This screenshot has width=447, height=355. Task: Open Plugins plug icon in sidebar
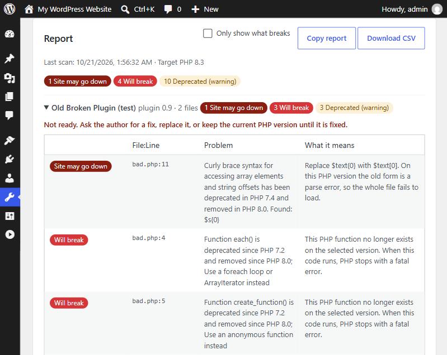(x=10, y=159)
